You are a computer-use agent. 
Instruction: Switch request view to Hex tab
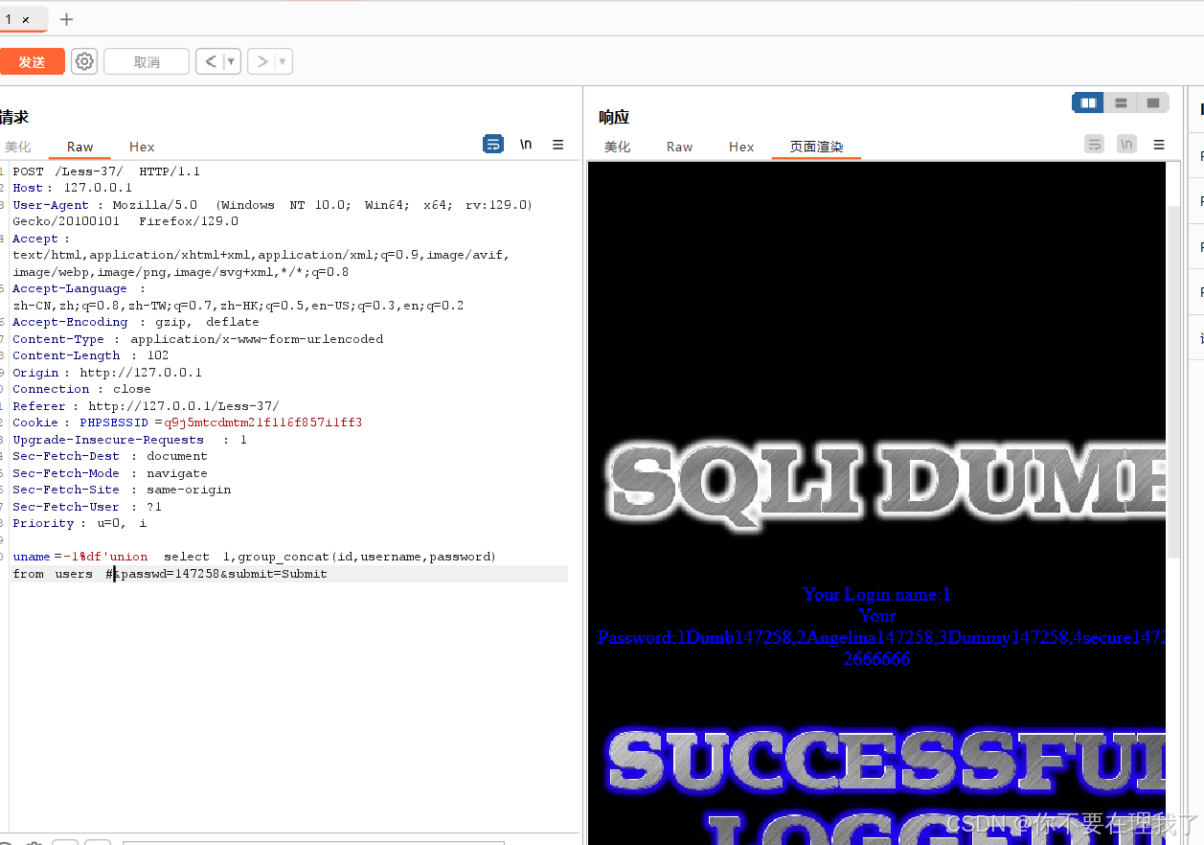142,147
